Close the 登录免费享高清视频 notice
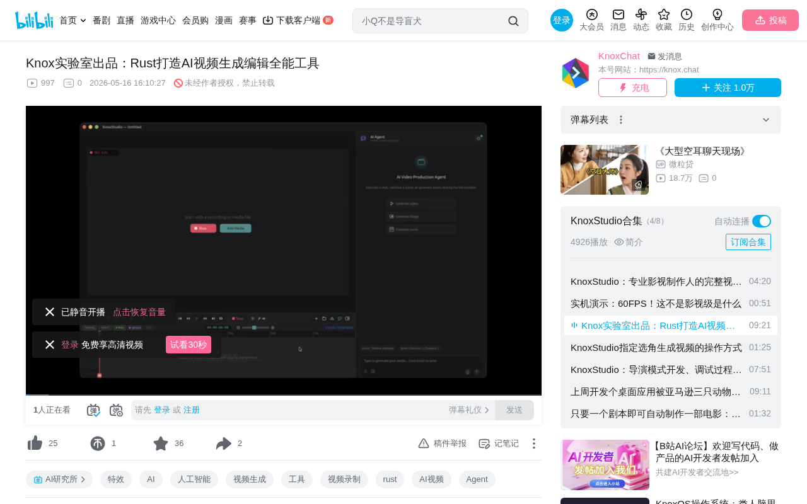 pos(50,345)
